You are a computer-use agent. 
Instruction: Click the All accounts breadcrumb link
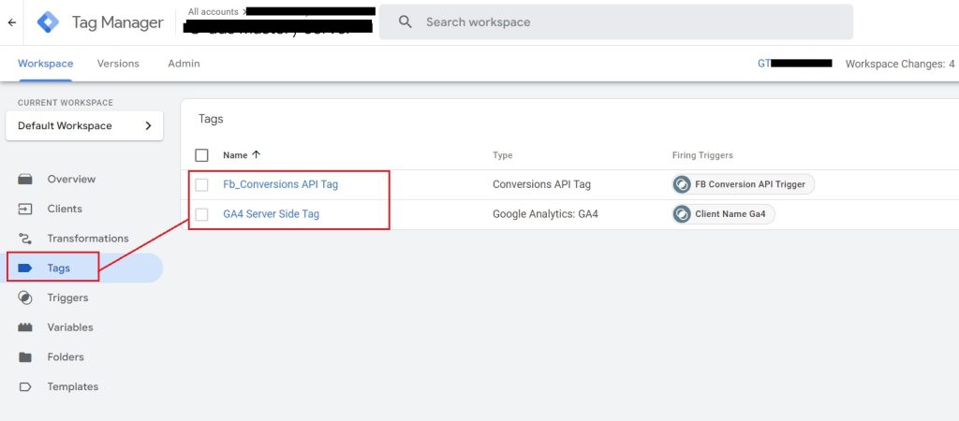pyautogui.click(x=214, y=11)
